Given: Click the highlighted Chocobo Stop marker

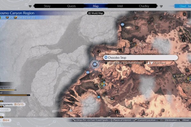Looking at the screenshot, I should point(95,64).
